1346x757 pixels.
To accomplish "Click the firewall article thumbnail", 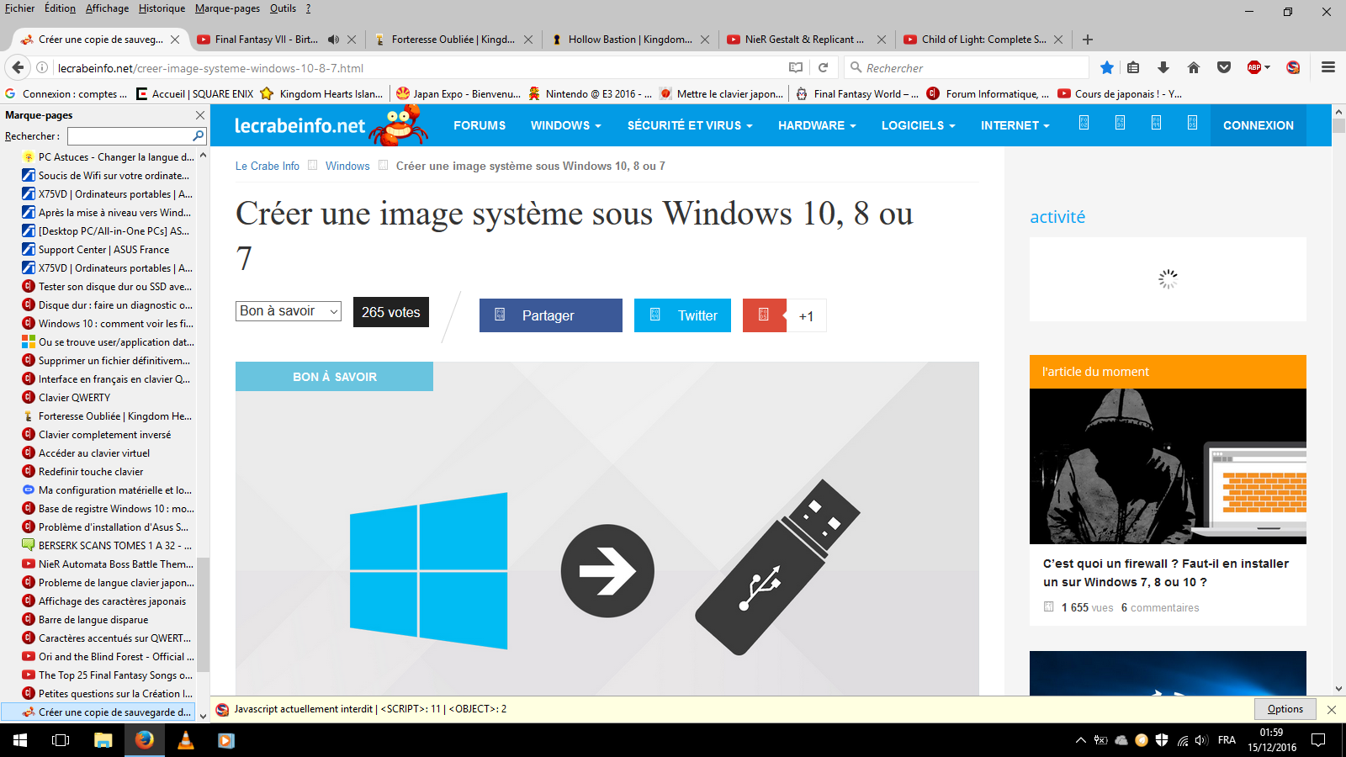I will pyautogui.click(x=1168, y=466).
